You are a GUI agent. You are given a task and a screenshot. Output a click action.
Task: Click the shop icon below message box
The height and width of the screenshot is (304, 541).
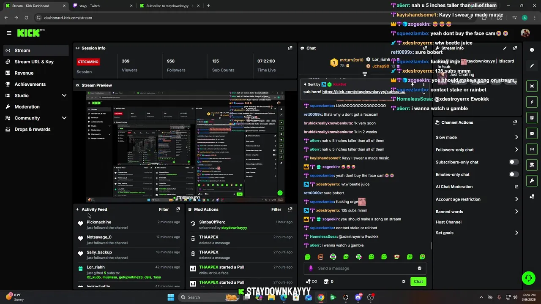pyautogui.click(x=326, y=282)
